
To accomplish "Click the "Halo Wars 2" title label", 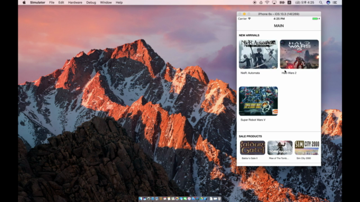I will (x=289, y=73).
